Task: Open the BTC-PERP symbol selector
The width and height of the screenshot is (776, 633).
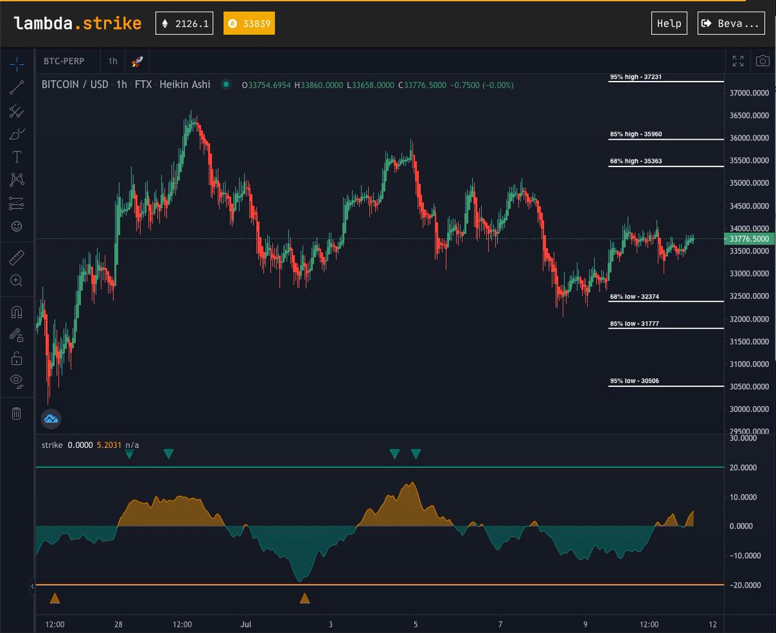Action: 64,61
